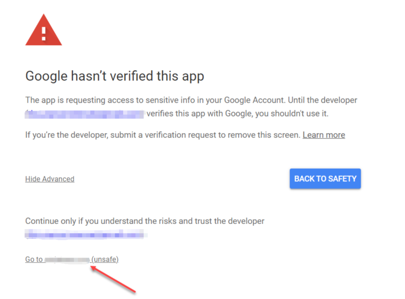Click the Continue only if you understand line
The image size is (405, 299).
145,221
